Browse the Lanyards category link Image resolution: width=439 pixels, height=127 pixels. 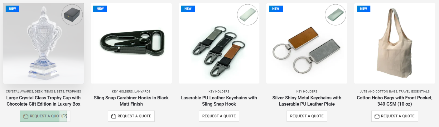[x=143, y=92]
